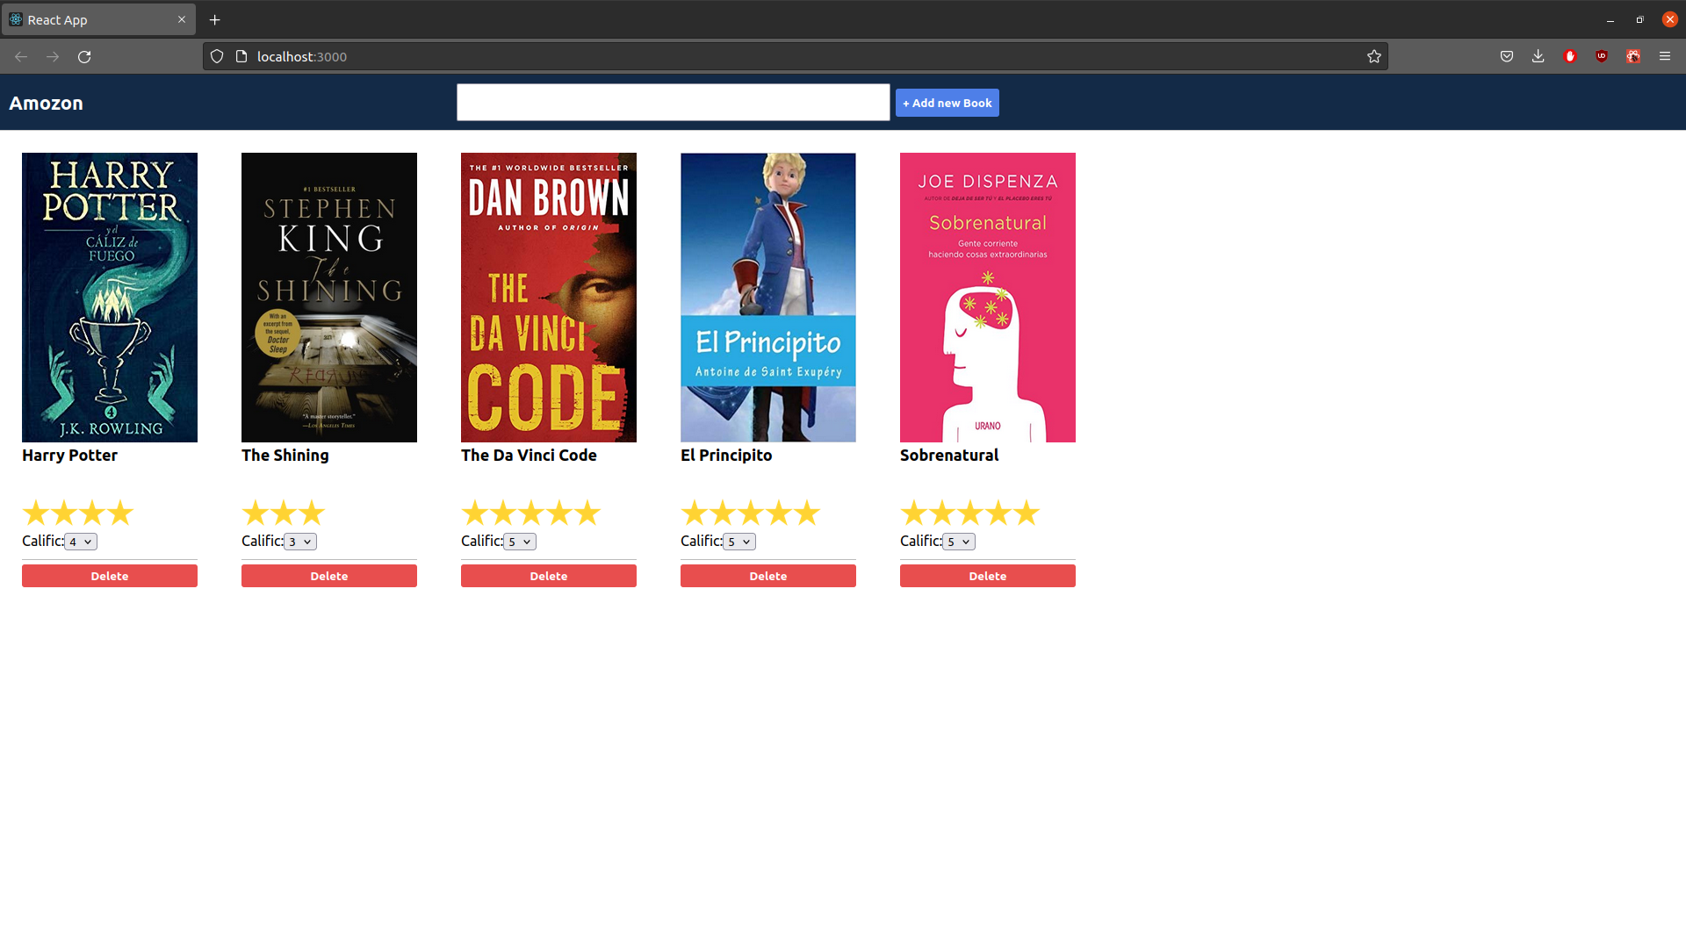Reload the page with the refresh icon
The height and width of the screenshot is (948, 1686).
(x=84, y=57)
